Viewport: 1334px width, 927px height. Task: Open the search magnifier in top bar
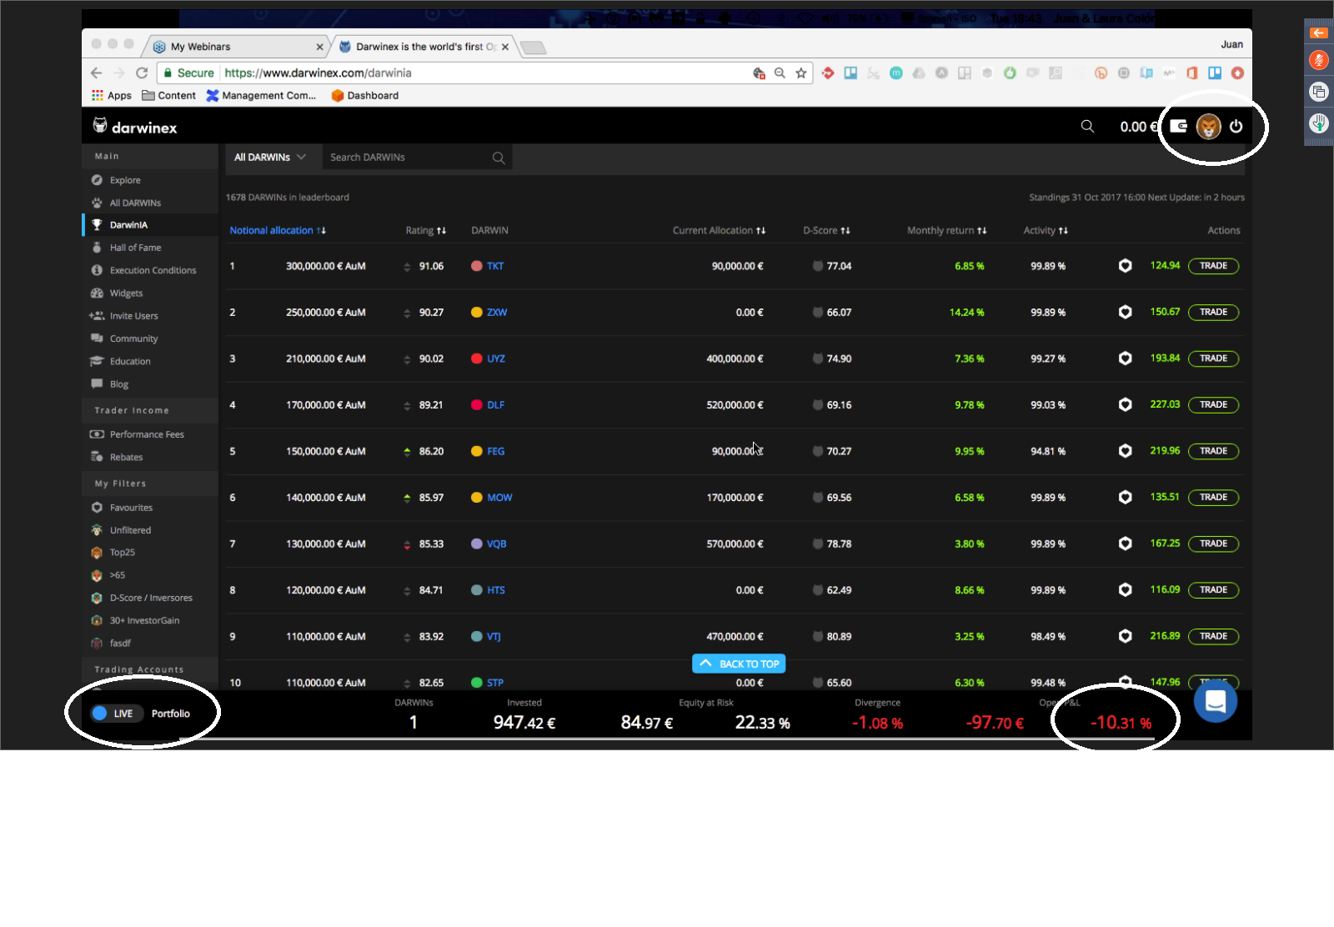click(1087, 127)
